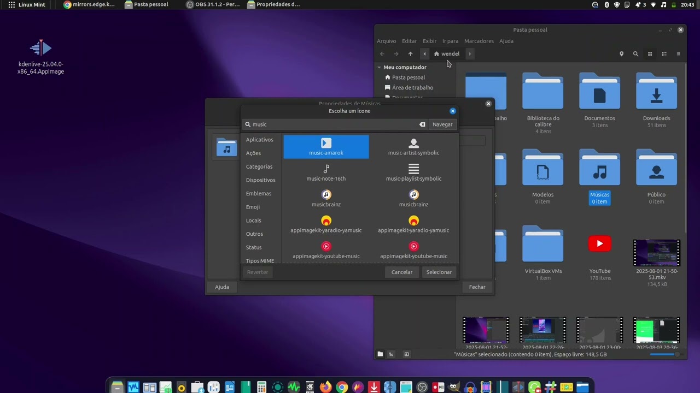Select the music-amarok icon

click(326, 147)
